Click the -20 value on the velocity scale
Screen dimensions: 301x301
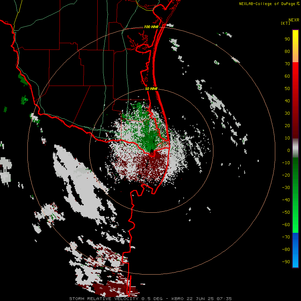[286, 175]
